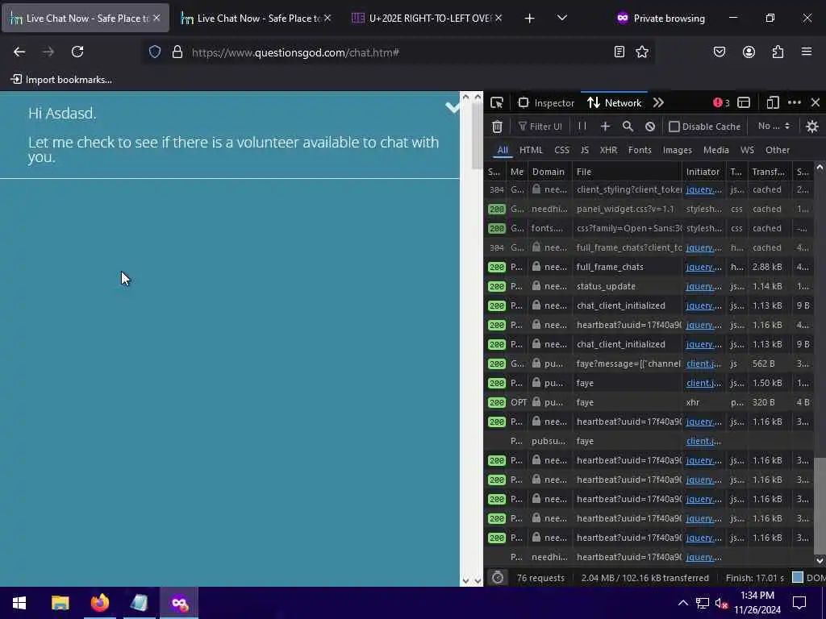
Task: Click the network list scroll down arrow
Action: [820, 561]
